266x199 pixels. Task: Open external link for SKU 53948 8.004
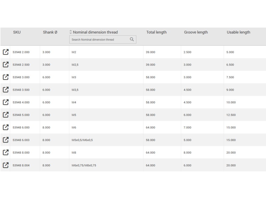pos(5,165)
